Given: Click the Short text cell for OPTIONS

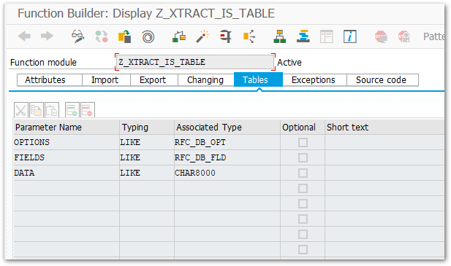Looking at the screenshot, I should click(384, 142).
